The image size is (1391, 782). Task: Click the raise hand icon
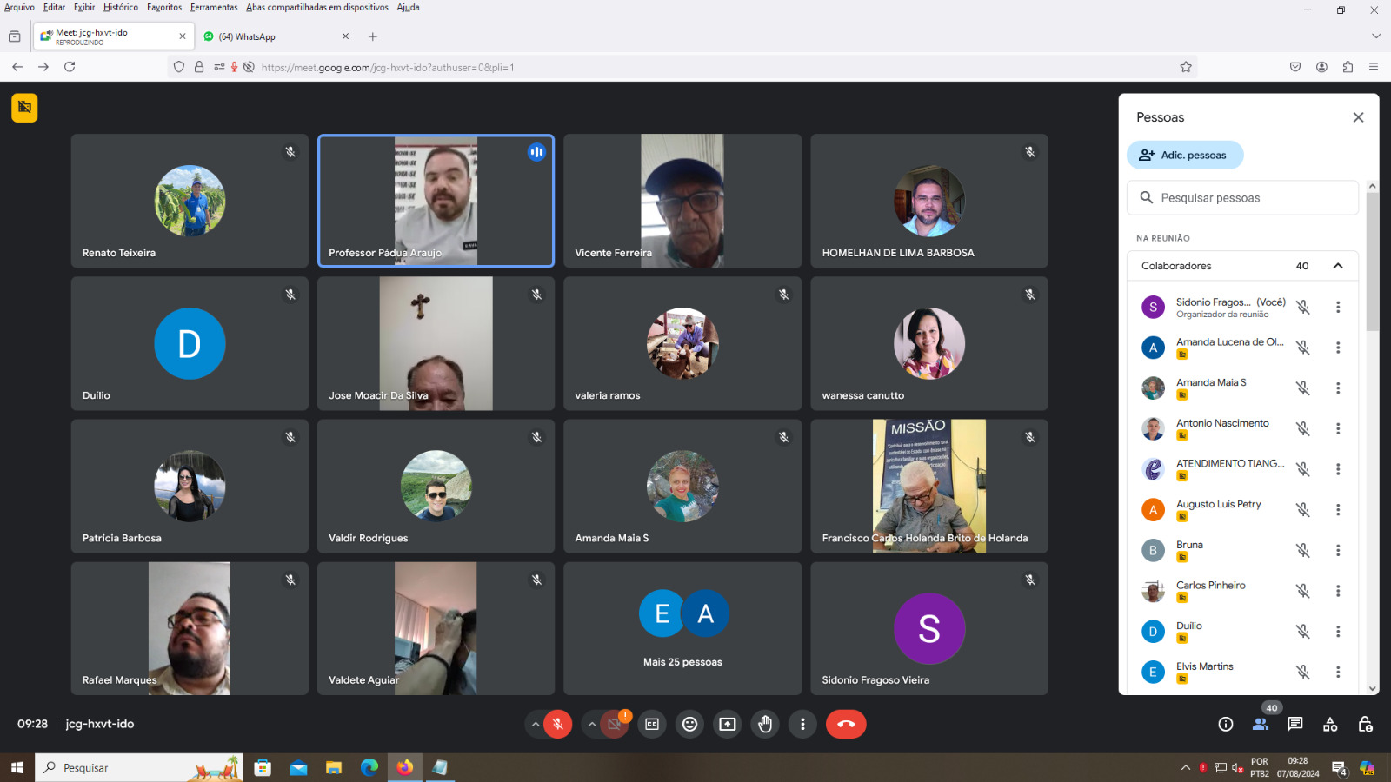pyautogui.click(x=765, y=724)
